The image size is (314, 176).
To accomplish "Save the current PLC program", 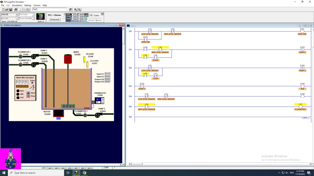I will [x=10, y=9].
